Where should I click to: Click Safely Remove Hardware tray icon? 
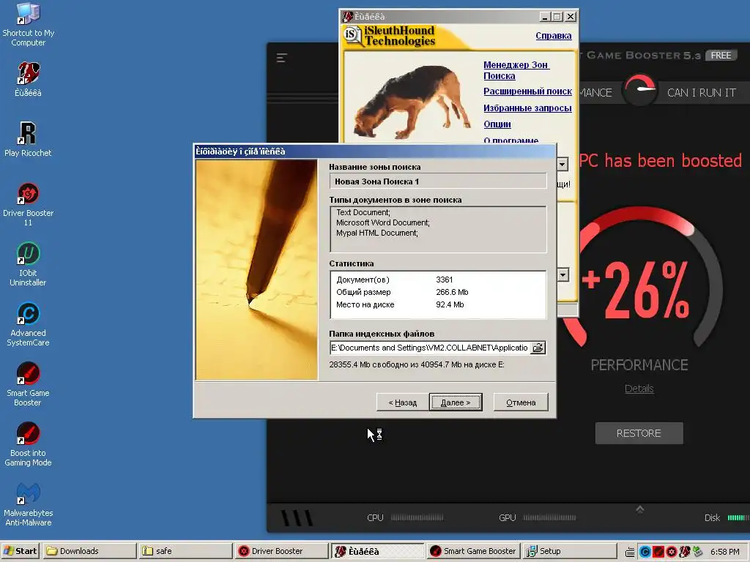click(698, 552)
